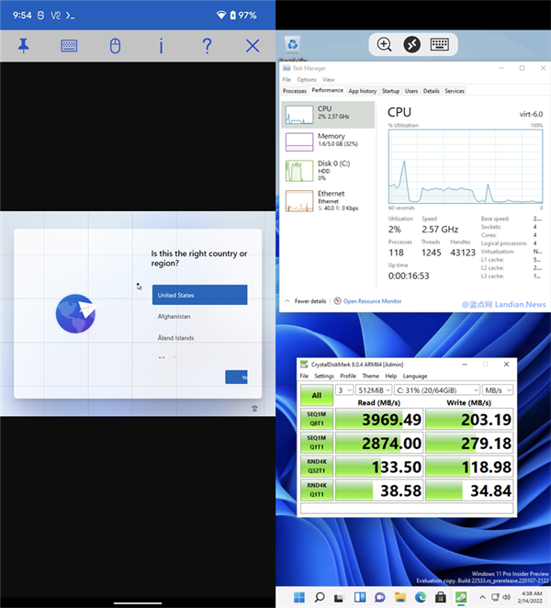Open Search from the taskbar

point(320,597)
